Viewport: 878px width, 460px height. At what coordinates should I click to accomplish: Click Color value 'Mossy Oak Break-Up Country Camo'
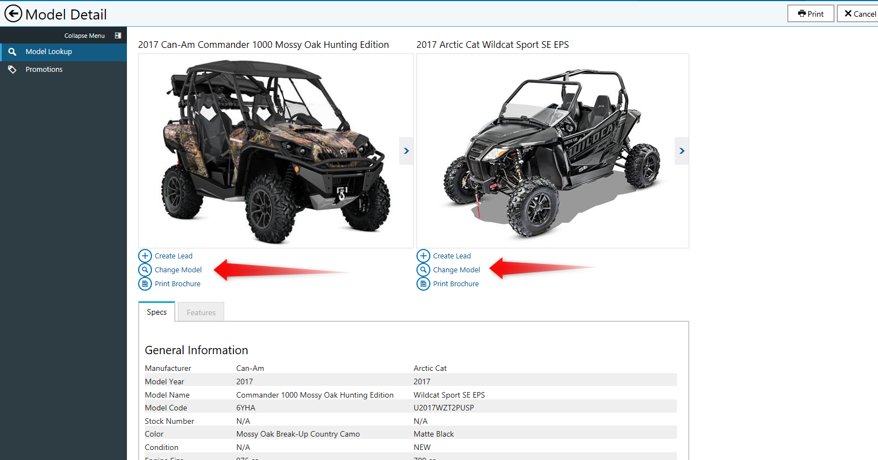tap(298, 434)
